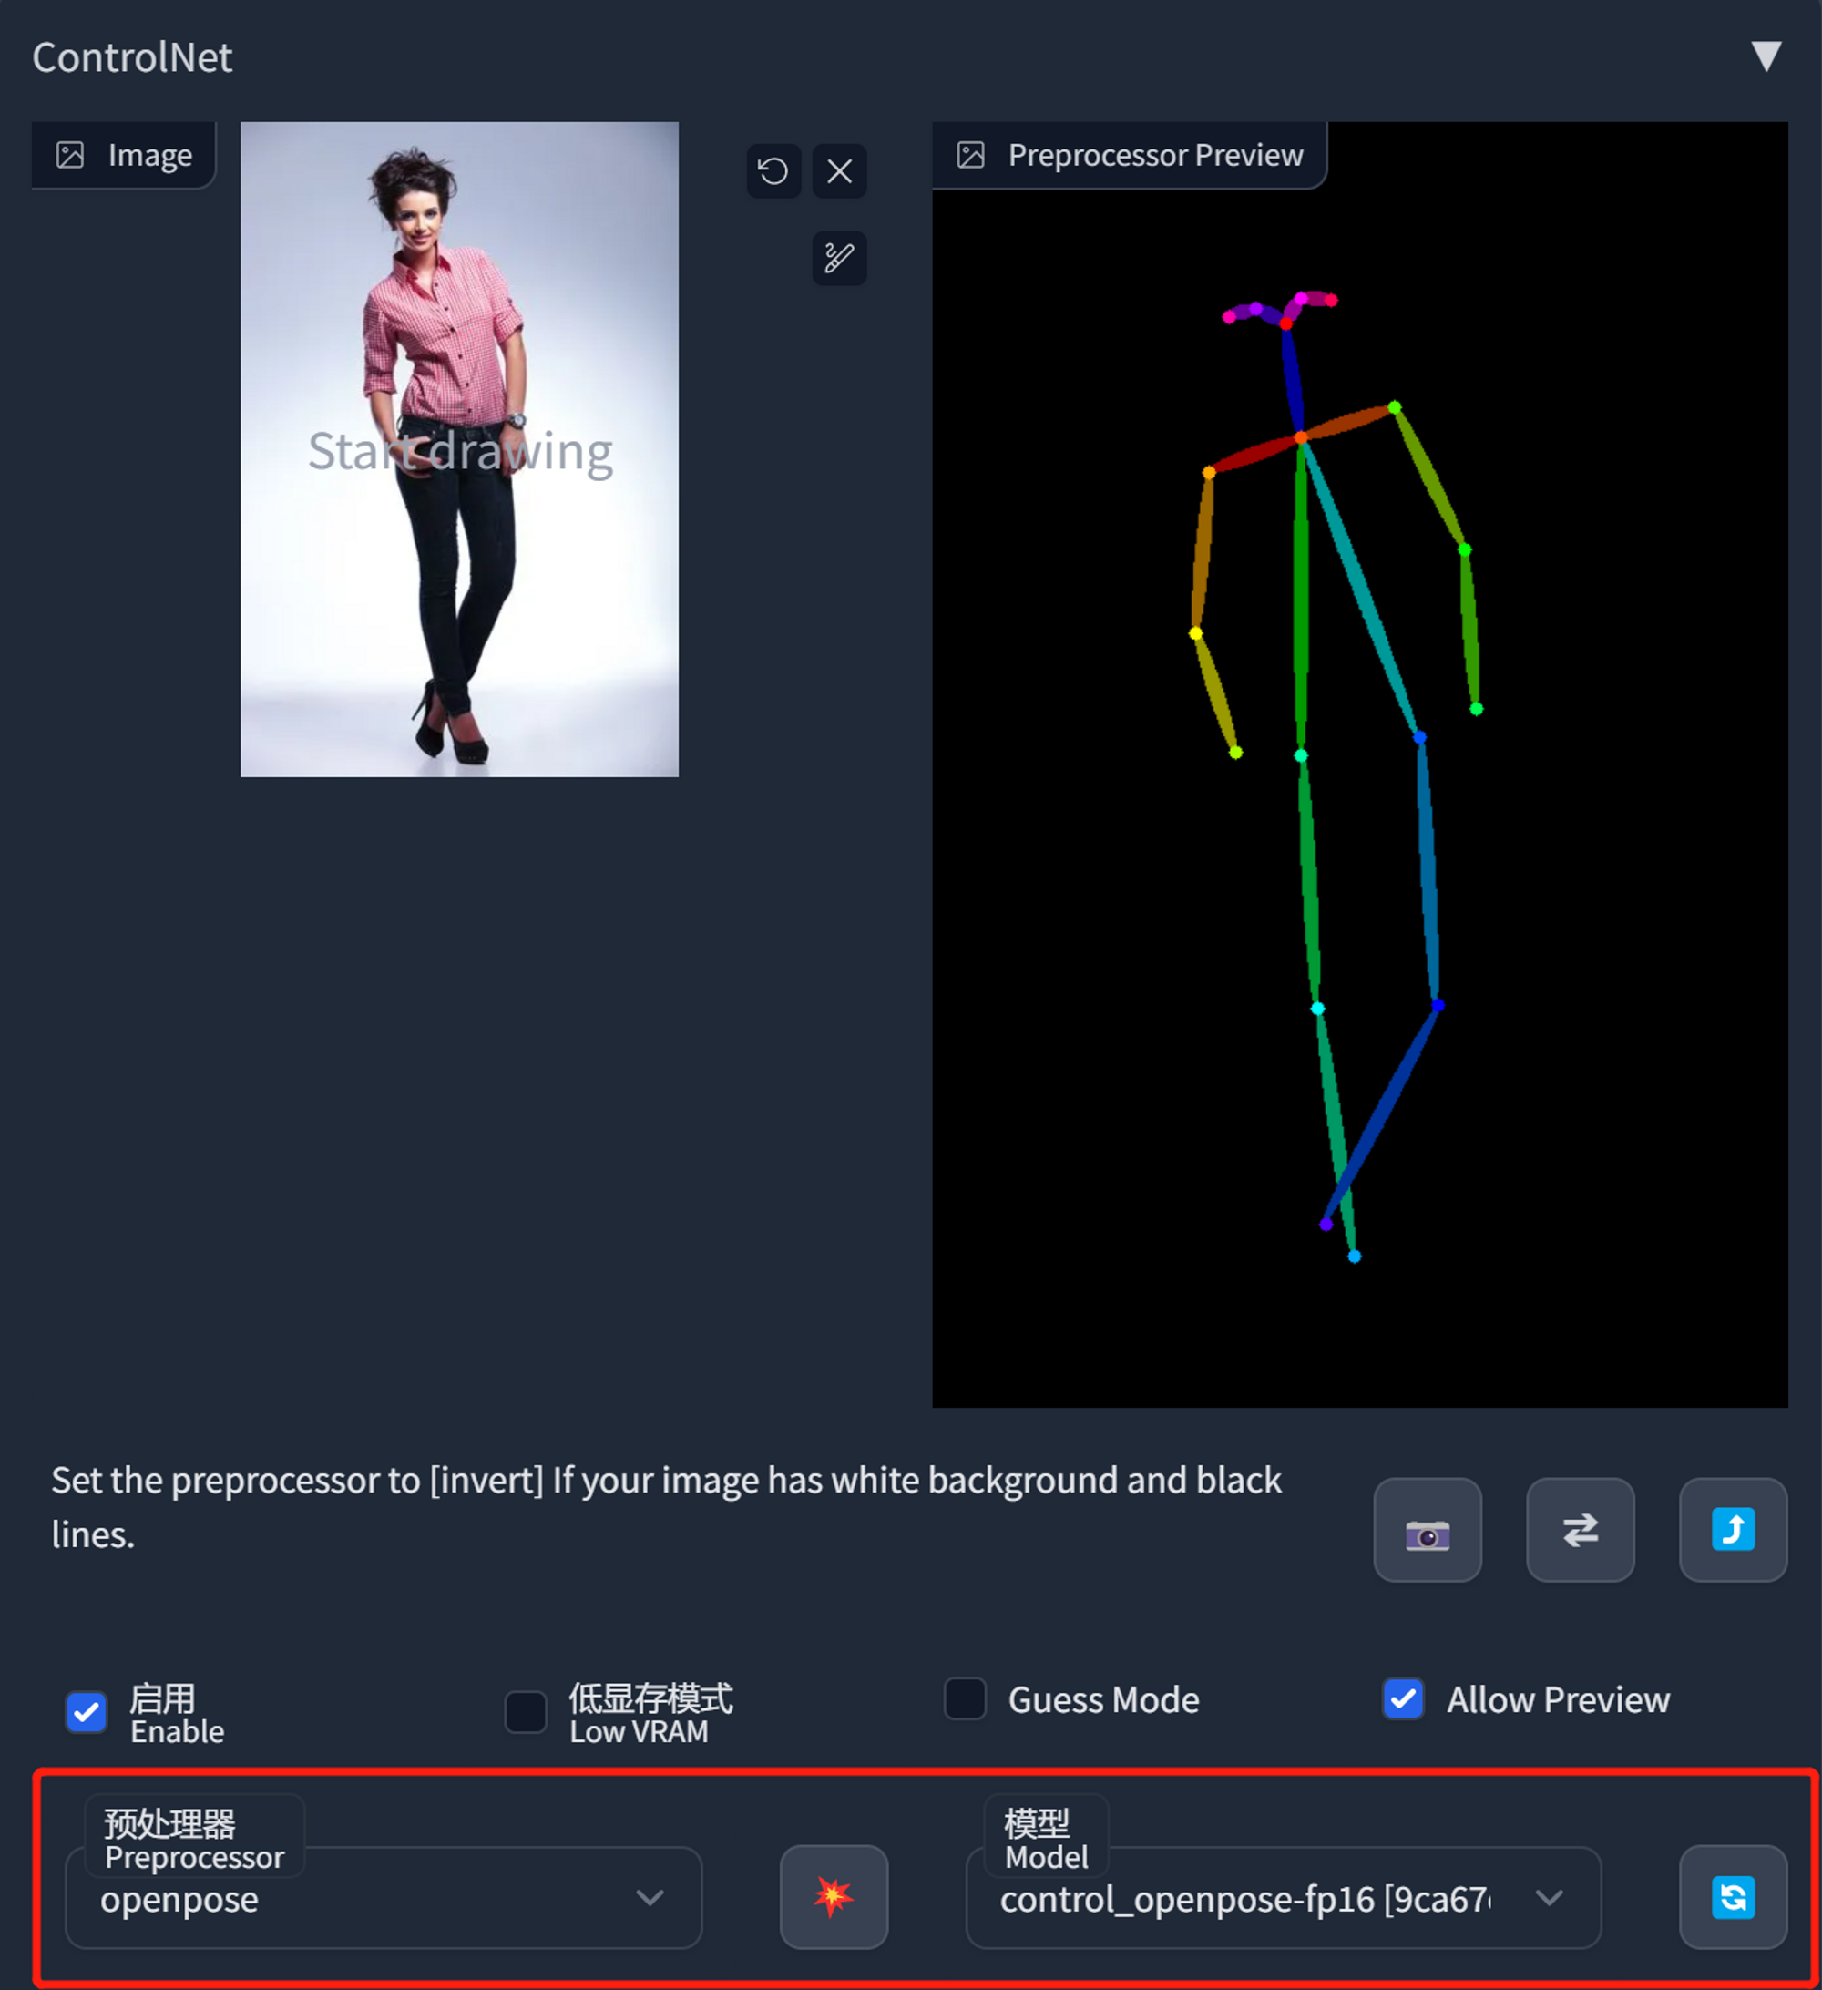This screenshot has width=1822, height=1990.
Task: Remove the image with the X icon
Action: [839, 171]
